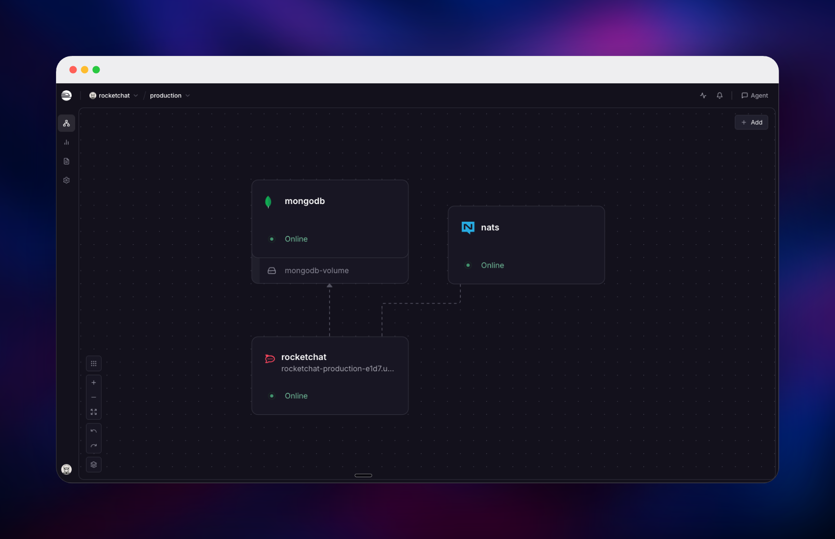Click the MongoDB leaf icon

point(268,202)
